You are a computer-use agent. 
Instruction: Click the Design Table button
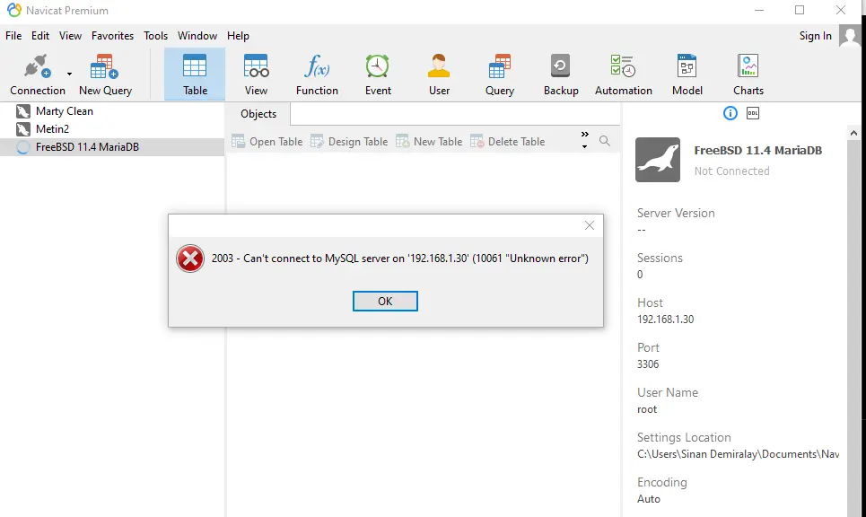click(x=349, y=142)
